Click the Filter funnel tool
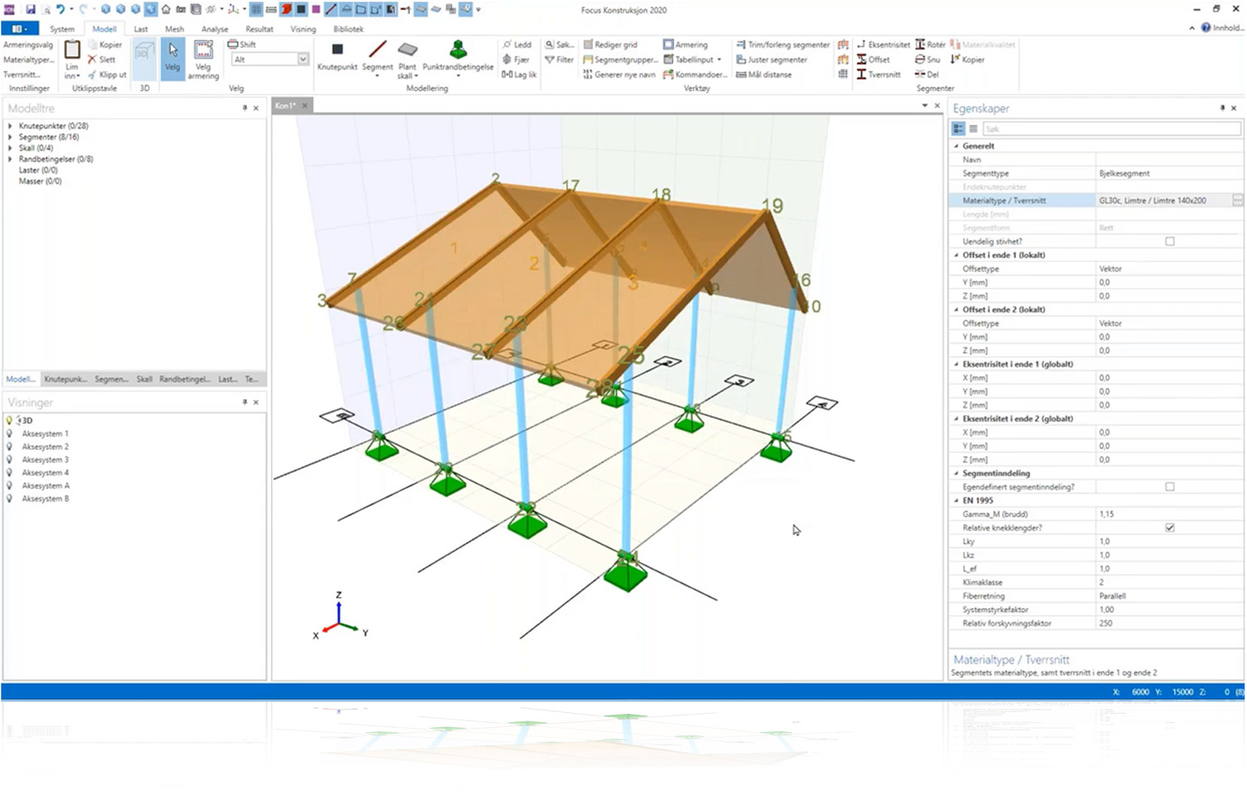This screenshot has width=1247, height=801. (559, 60)
